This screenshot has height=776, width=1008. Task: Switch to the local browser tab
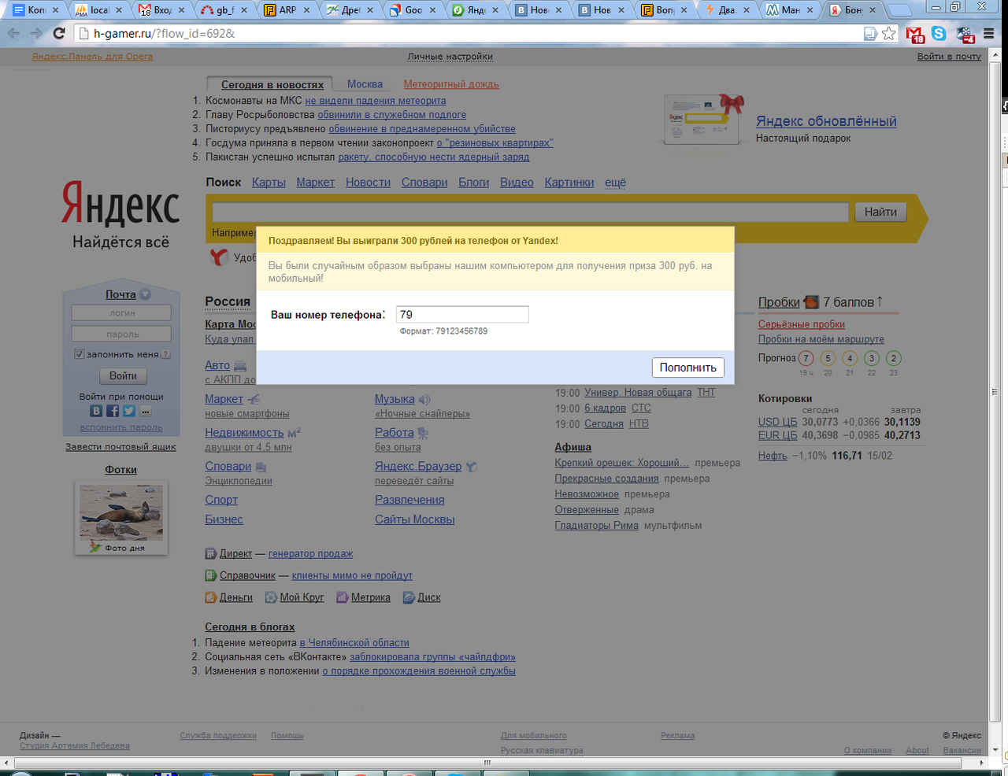99,10
